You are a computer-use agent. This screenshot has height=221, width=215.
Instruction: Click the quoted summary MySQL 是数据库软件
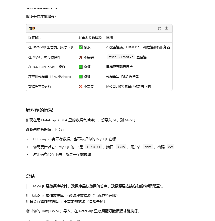[98, 186]
